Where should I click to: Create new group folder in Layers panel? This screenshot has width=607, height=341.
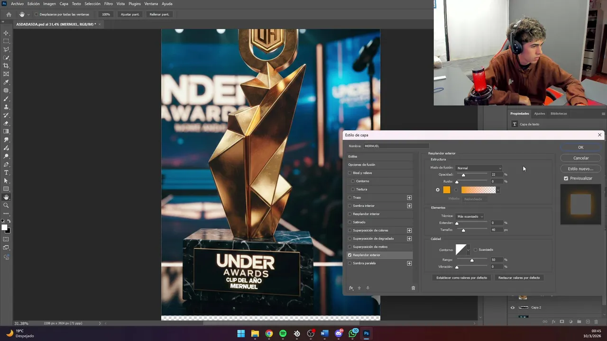tap(579, 322)
